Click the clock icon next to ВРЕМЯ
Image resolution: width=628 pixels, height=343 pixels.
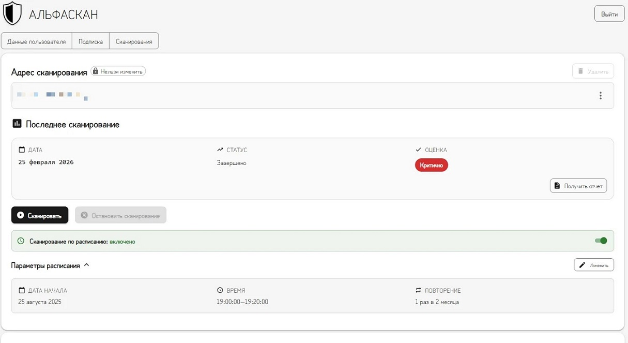pos(220,291)
